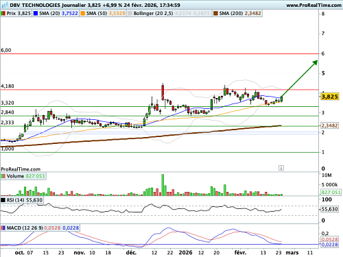Click the 'déc.' date on time axis
Screen dimensions: 343x257
point(131,253)
